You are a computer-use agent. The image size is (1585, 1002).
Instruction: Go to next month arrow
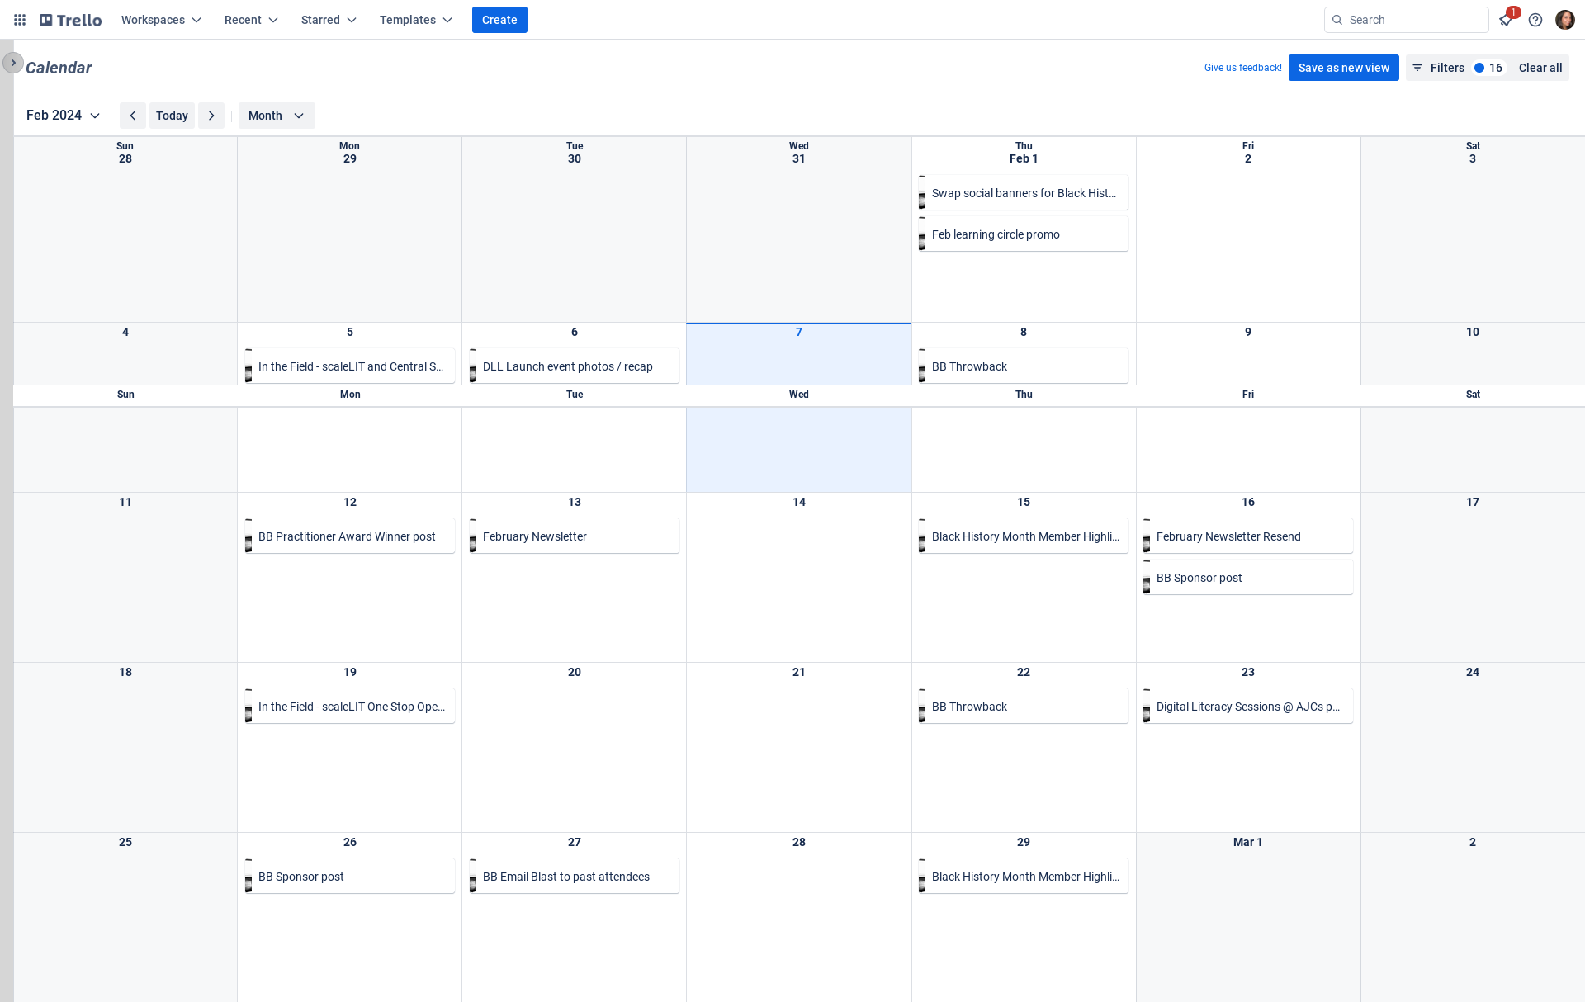pos(211,116)
